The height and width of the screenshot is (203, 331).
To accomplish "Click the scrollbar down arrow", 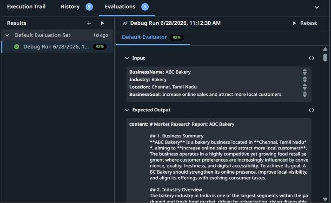I will point(325,199).
